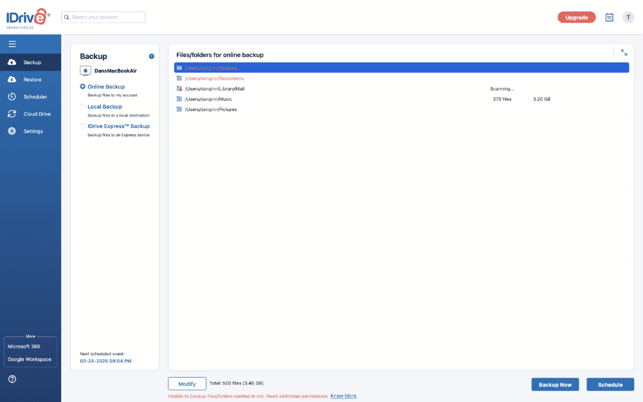Image resolution: width=643 pixels, height=402 pixels.
Task: Open the Settings section
Action: click(x=30, y=131)
